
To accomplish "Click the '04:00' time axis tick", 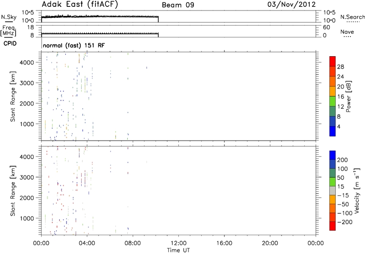I will point(87,243).
